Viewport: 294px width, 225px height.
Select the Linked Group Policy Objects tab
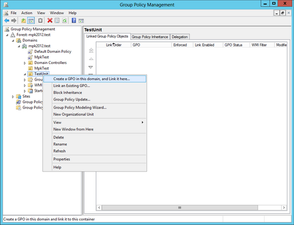[x=107, y=36]
